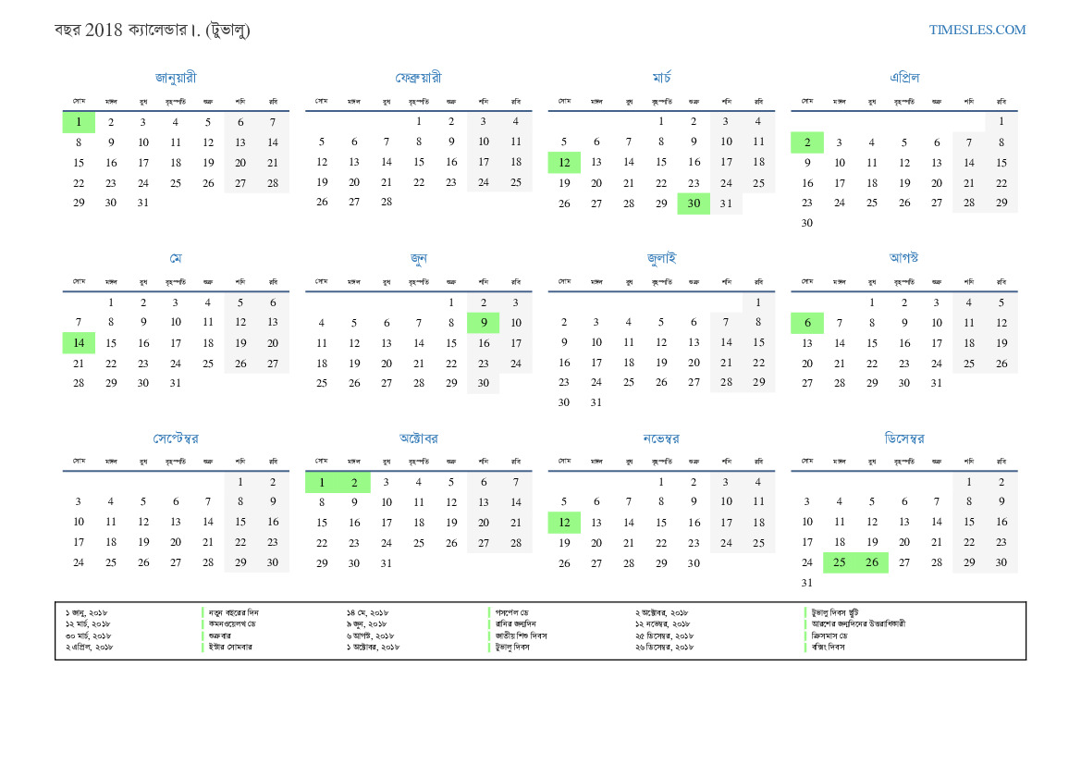Click July 30 in the calendar
This screenshot has width=1081, height=765.
point(564,402)
